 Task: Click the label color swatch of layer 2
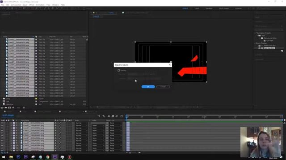[14, 125]
